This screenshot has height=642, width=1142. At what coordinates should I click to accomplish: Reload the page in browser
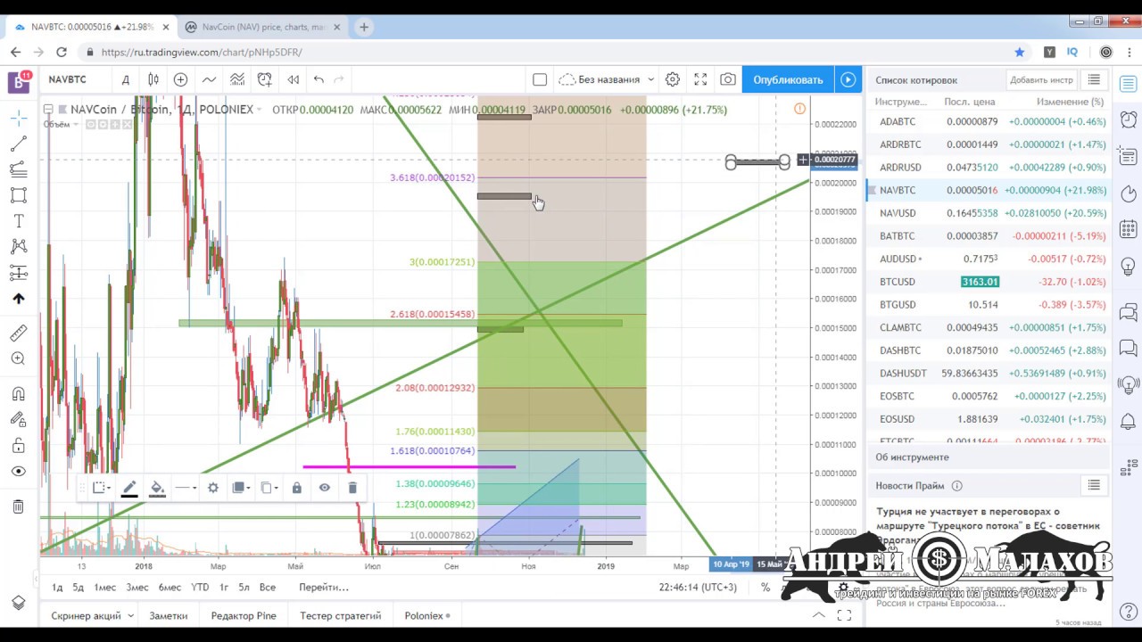click(x=62, y=52)
